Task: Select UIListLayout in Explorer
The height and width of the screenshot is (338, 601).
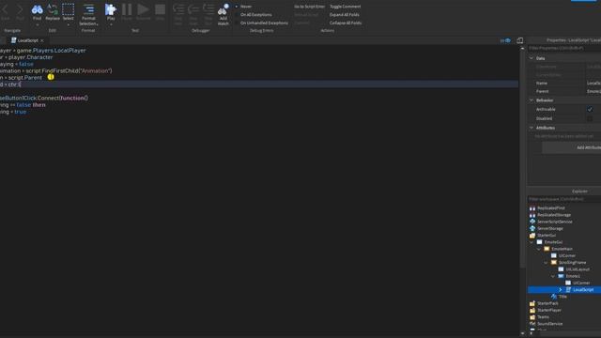Action: tap(578, 269)
